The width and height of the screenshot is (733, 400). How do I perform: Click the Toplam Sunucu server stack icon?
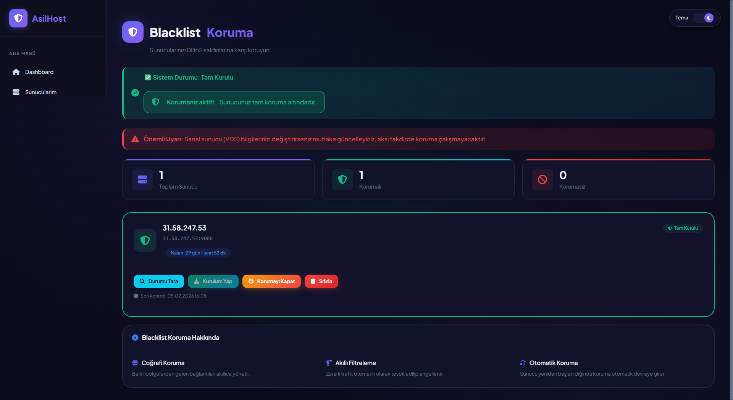coord(142,179)
